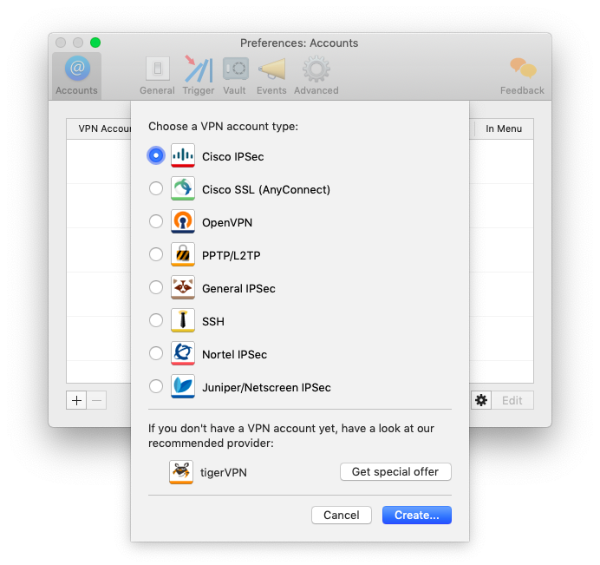
Task: Click the In Menu column header
Action: [504, 128]
